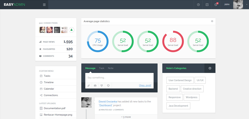Select the Backend category tag
Viewport: 249px width, 119px height.
click(x=173, y=89)
